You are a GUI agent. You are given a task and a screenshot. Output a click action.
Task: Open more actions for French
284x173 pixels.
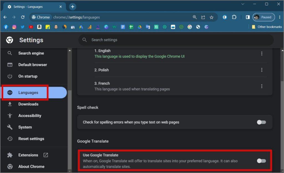262,86
